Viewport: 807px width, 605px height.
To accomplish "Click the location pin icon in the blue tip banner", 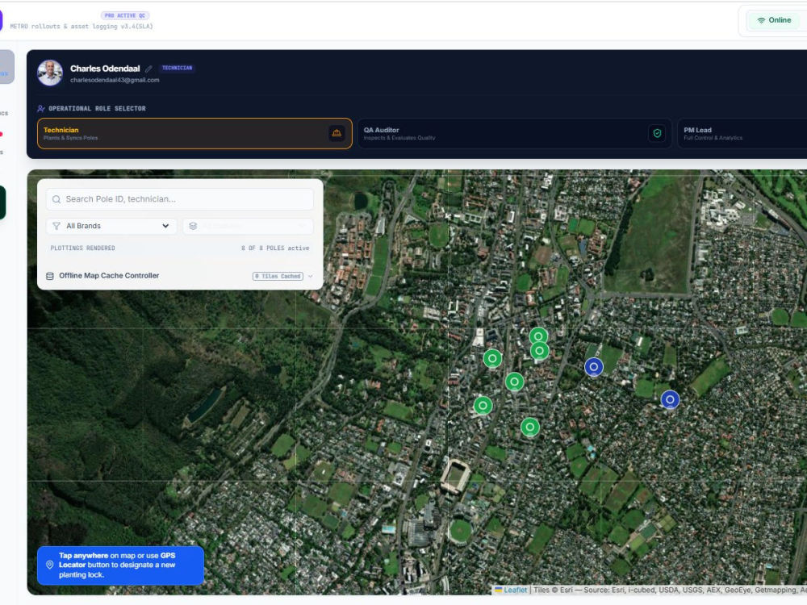I will click(50, 565).
